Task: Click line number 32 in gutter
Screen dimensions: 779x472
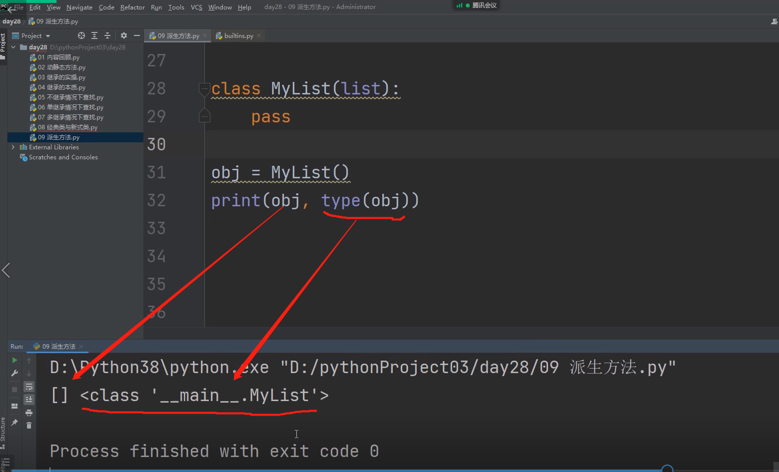Action: [x=156, y=200]
